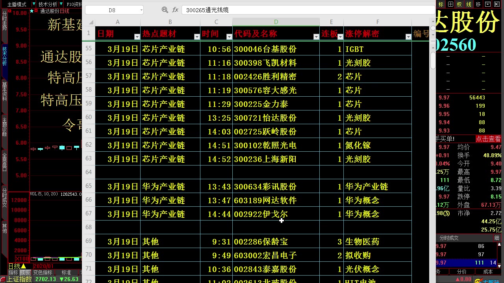Screen dimensions: 504x283
Task: Click cell 002922伊戈尔
Action: (276, 214)
